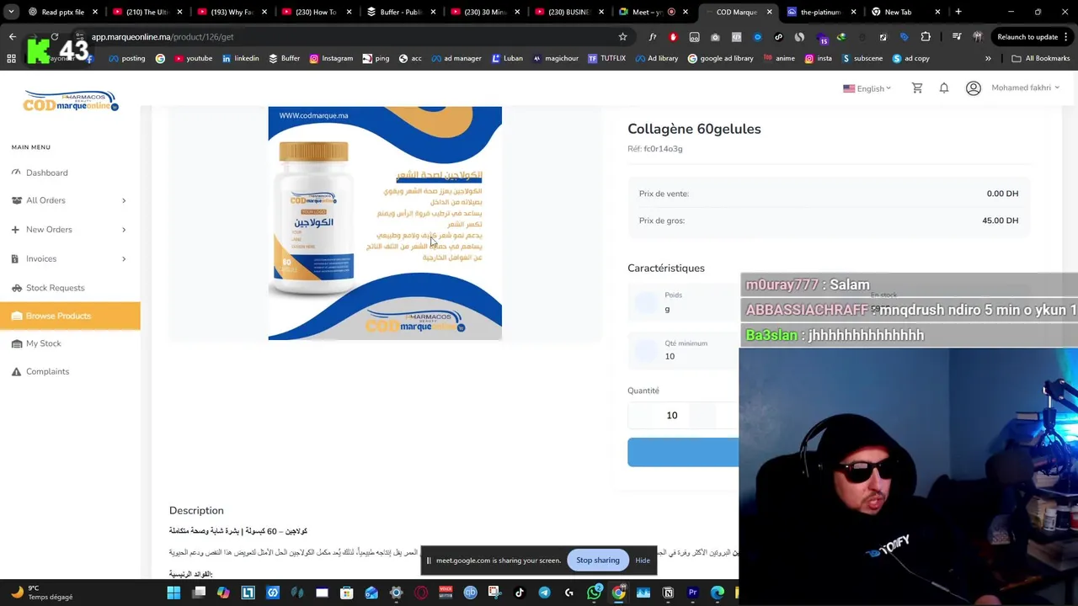Open Task View on the taskbar
1078x606 pixels.
click(x=199, y=593)
